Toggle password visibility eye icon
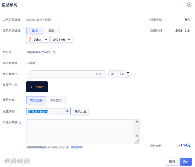The image size is (195, 167). pos(67,111)
